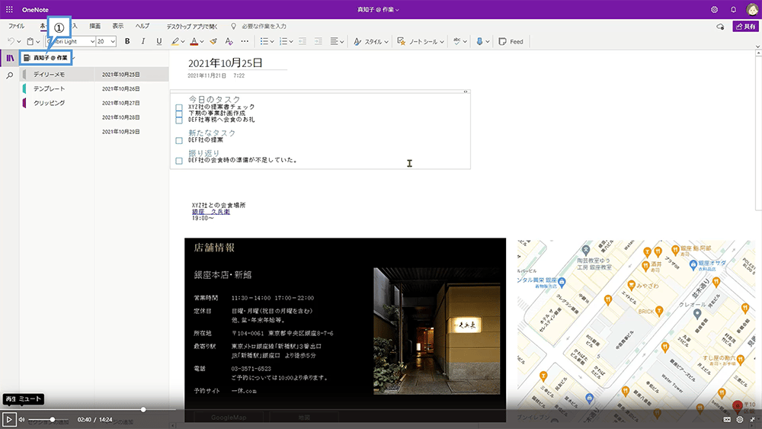Apply text highlight pen
762x429 pixels.
coord(175,41)
